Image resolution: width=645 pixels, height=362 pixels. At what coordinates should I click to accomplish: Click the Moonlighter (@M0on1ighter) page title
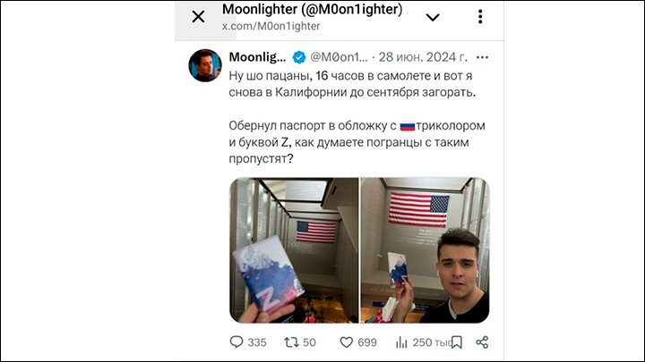tap(313, 9)
